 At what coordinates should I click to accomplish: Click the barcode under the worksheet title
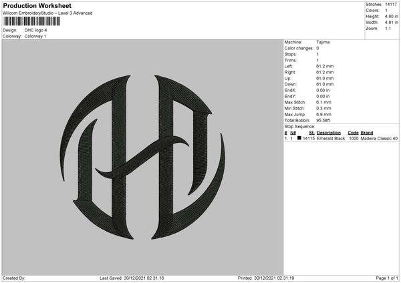point(31,21)
